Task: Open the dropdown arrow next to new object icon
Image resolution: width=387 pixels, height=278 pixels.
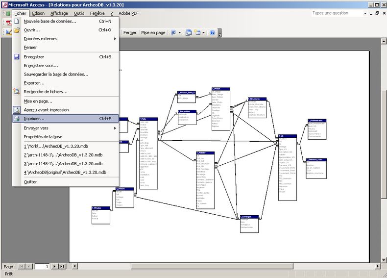Action: pyautogui.click(x=203, y=33)
